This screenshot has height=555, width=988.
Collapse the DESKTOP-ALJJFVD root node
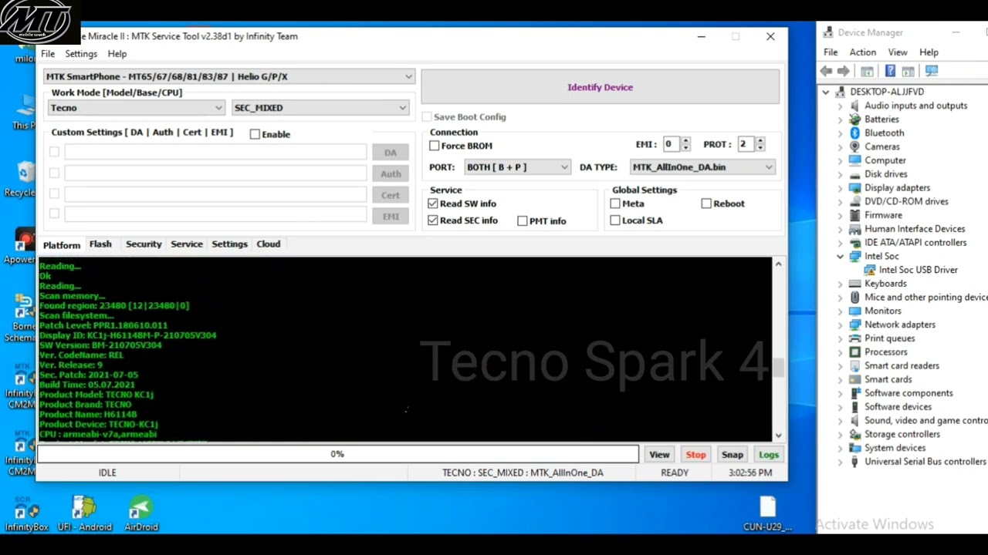coord(826,92)
